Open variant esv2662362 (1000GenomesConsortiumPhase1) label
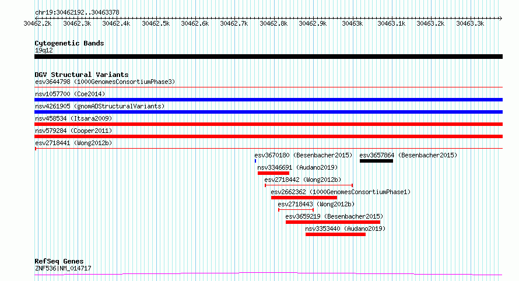 click(341, 192)
